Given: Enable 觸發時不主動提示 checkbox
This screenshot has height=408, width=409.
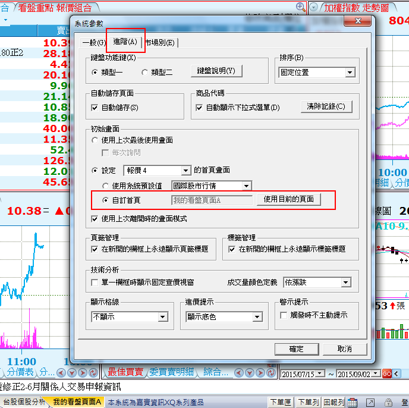Looking at the screenshot, I should tap(284, 315).
